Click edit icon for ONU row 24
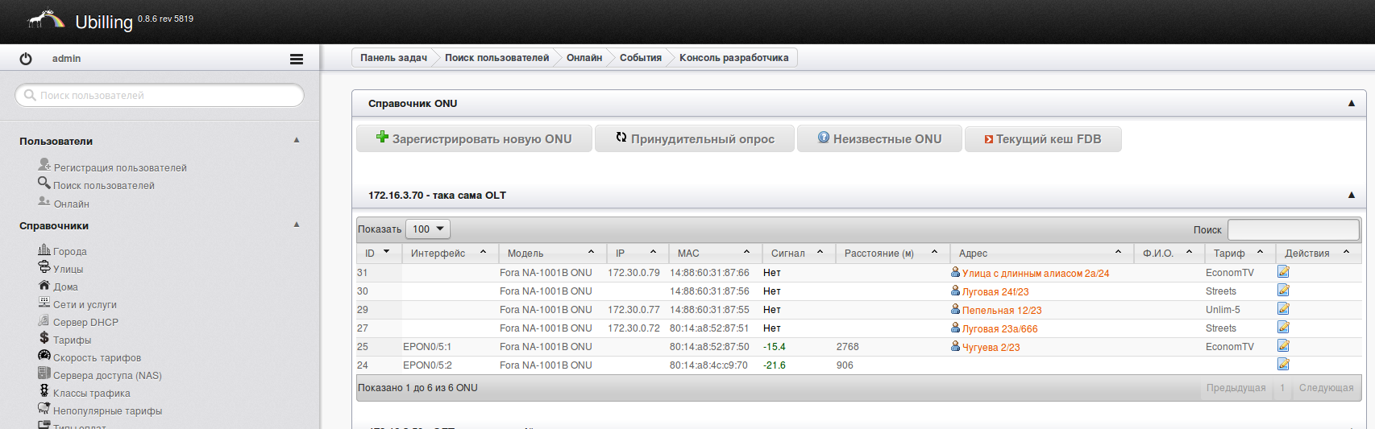The height and width of the screenshot is (429, 1375). [x=1283, y=365]
